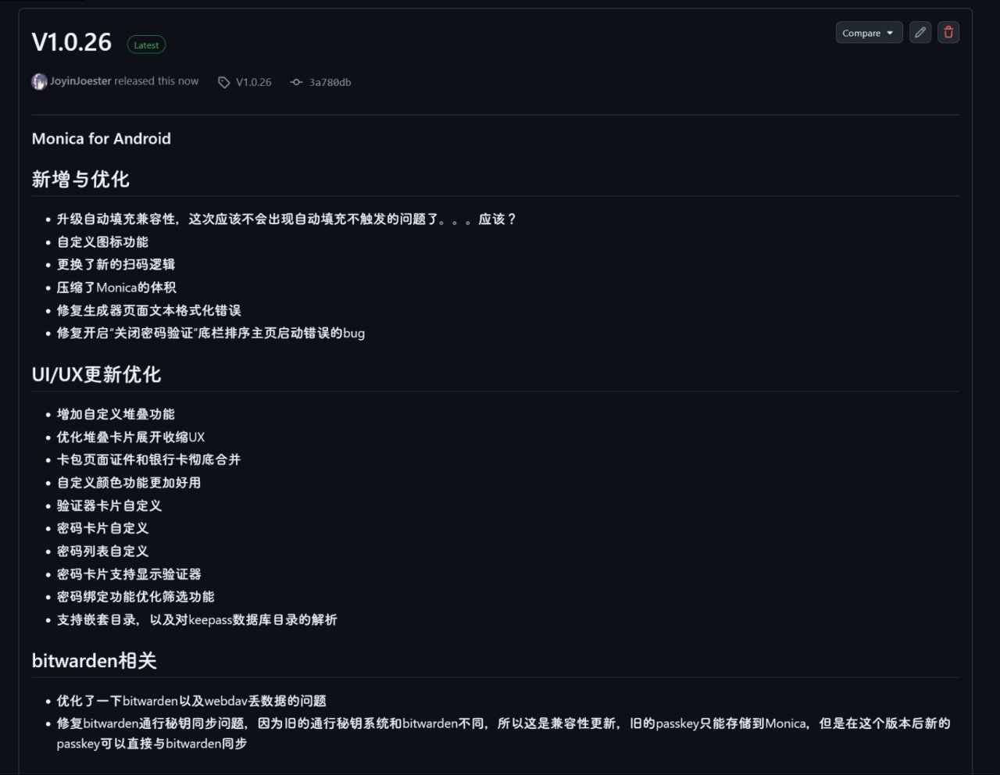Click the pencil edit release icon
This screenshot has width=1000, height=775.
tap(920, 33)
